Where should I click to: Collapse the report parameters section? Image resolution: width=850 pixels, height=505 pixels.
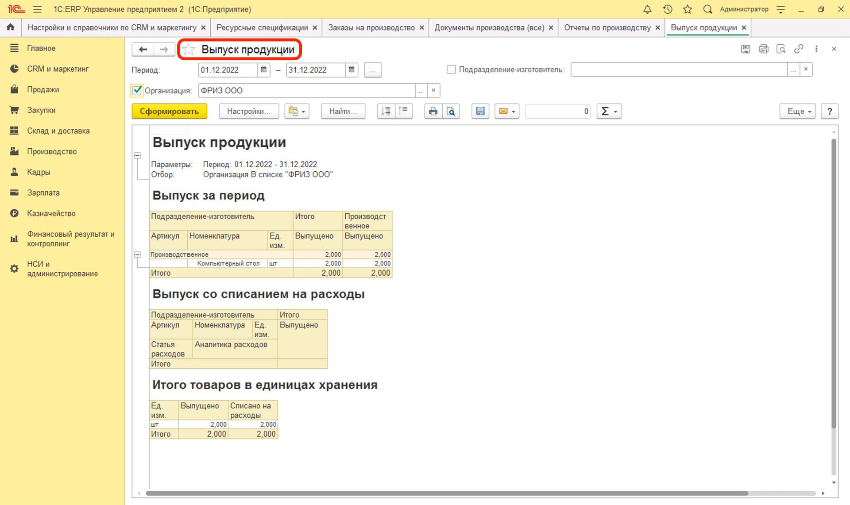138,156
